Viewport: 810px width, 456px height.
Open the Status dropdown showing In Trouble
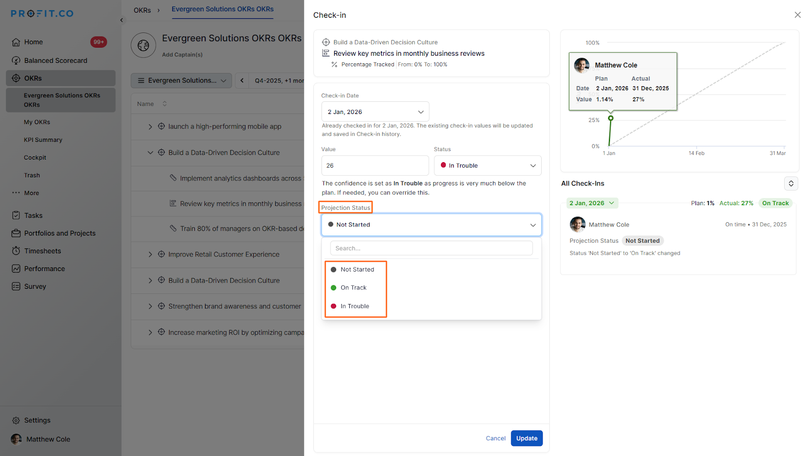[x=488, y=166]
